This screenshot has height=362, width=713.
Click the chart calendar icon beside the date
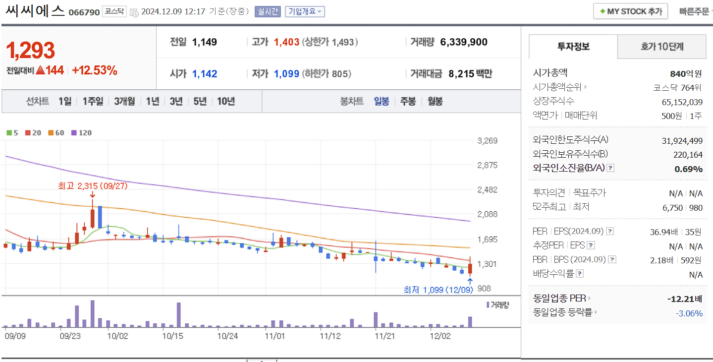tap(133, 12)
